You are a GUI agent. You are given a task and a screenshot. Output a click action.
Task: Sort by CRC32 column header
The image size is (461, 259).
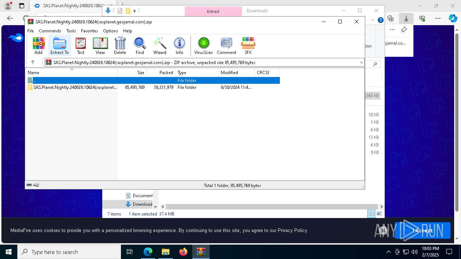[x=267, y=72]
